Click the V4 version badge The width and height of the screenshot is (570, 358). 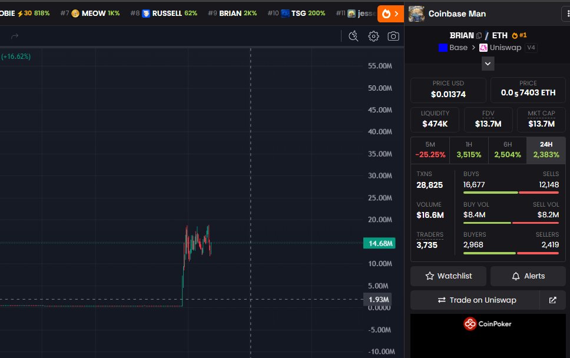click(531, 48)
